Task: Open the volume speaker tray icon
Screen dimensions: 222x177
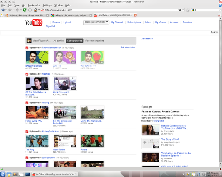Action: (x=188, y=174)
